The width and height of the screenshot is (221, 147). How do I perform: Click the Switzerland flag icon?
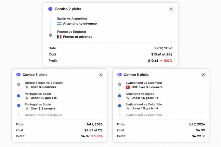point(128,87)
